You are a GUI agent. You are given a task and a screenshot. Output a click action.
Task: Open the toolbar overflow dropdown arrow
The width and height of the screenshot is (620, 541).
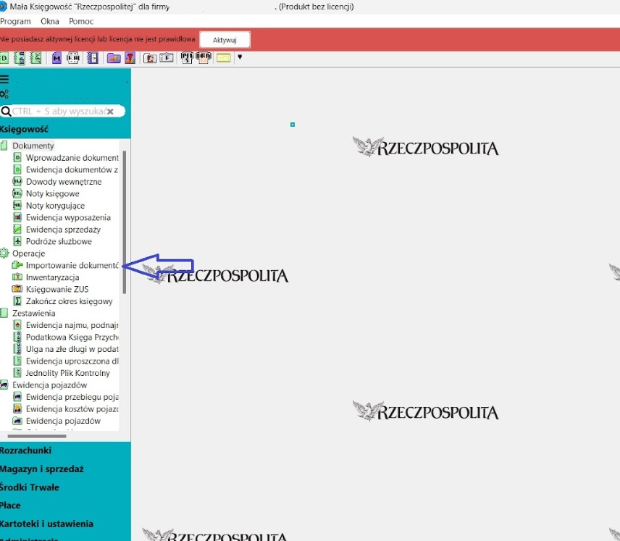240,57
